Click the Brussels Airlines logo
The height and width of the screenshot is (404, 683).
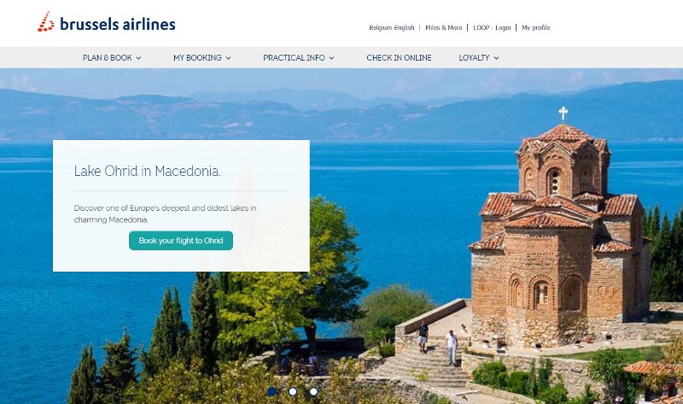[106, 22]
